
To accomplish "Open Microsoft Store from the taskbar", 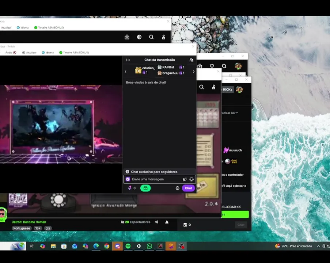I will [x=64, y=246].
